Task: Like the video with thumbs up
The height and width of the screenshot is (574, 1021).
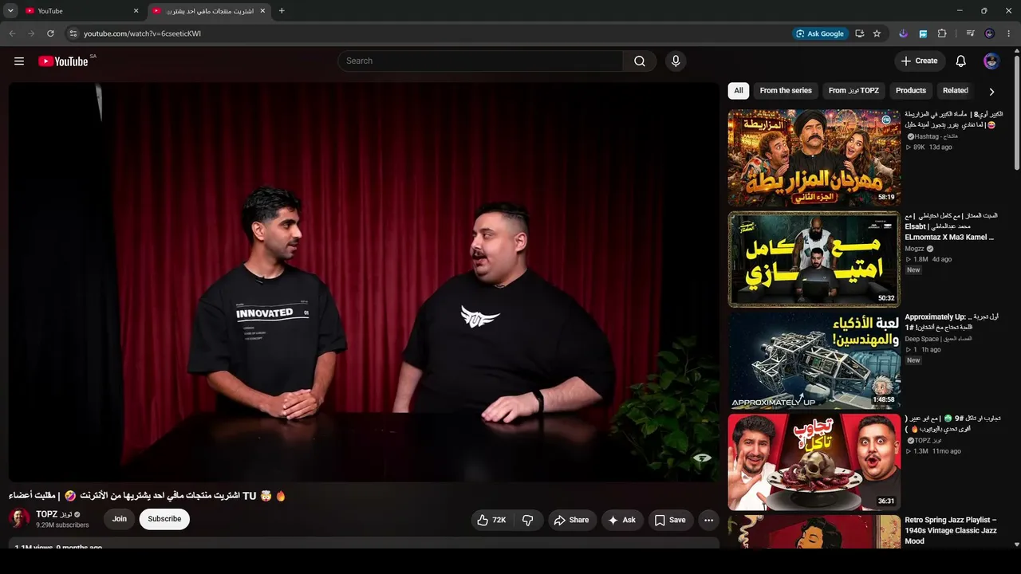Action: 491,520
